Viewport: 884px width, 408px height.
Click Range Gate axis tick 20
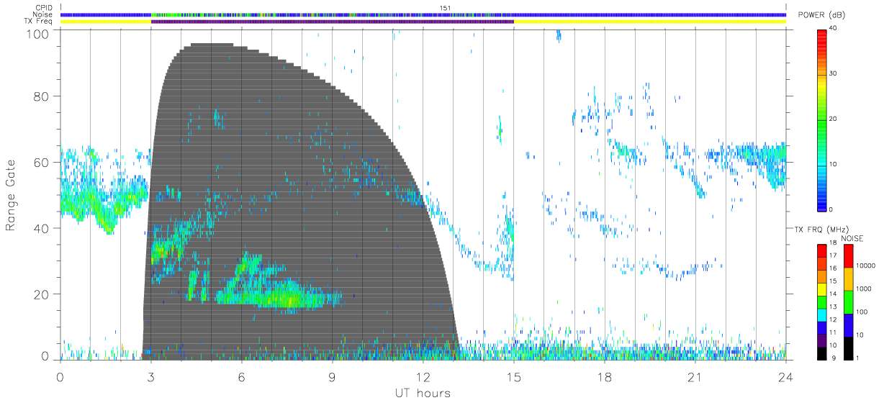(41, 294)
